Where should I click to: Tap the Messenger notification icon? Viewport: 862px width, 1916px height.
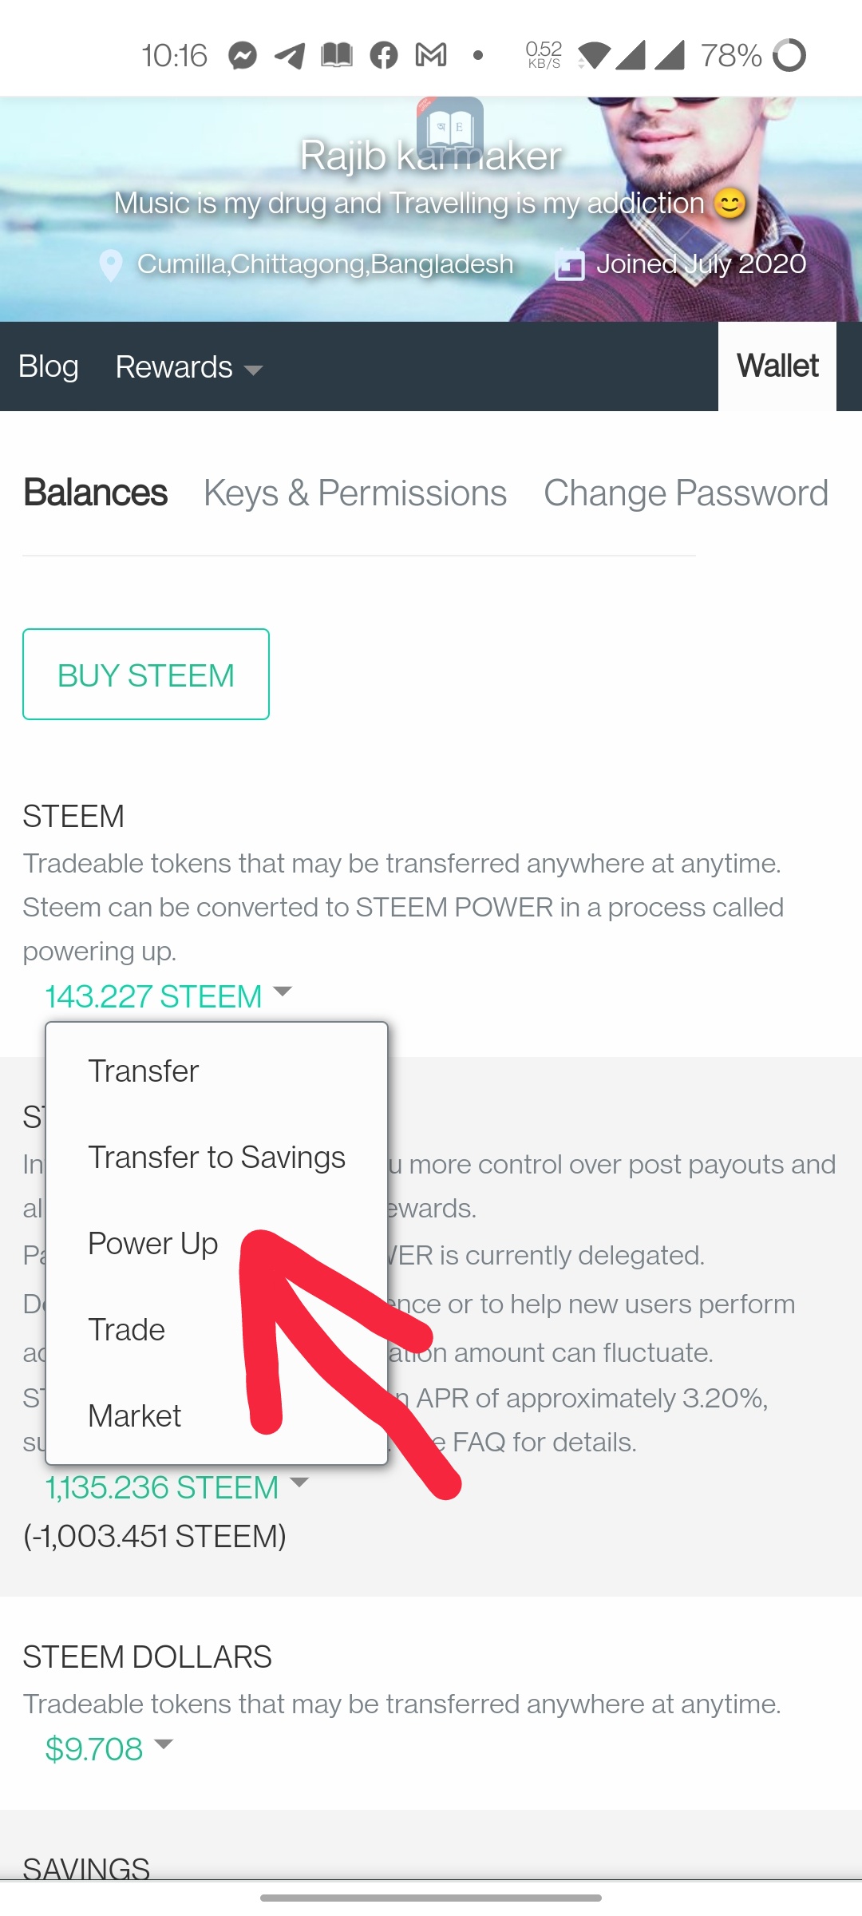243,56
